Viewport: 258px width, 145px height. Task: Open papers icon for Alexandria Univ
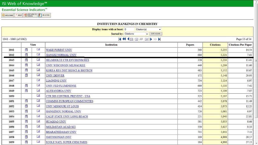pos(26,91)
